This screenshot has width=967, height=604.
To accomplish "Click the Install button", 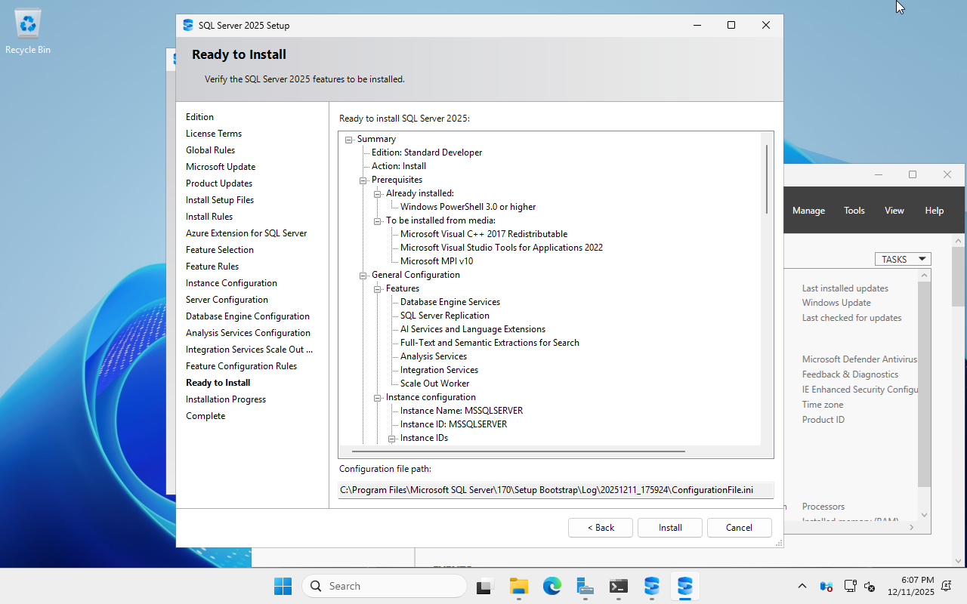I will pos(670,528).
